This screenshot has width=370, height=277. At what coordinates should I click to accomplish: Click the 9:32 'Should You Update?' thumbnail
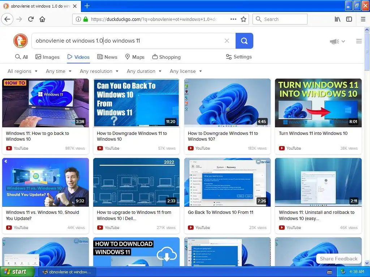(x=46, y=182)
